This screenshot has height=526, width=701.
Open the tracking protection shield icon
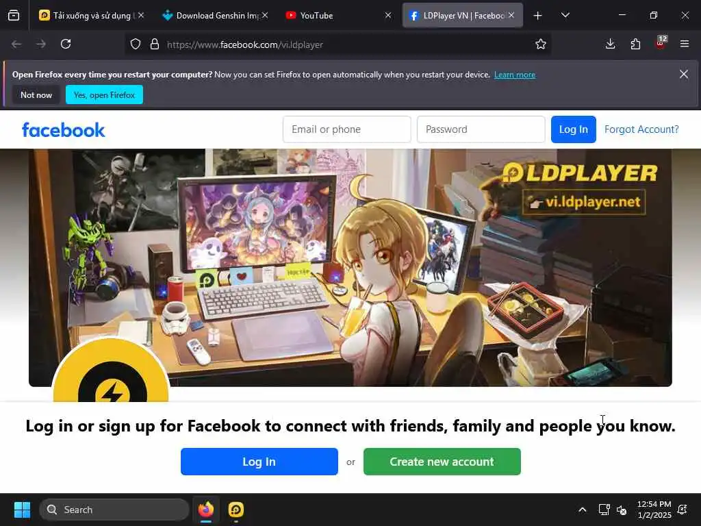point(136,44)
